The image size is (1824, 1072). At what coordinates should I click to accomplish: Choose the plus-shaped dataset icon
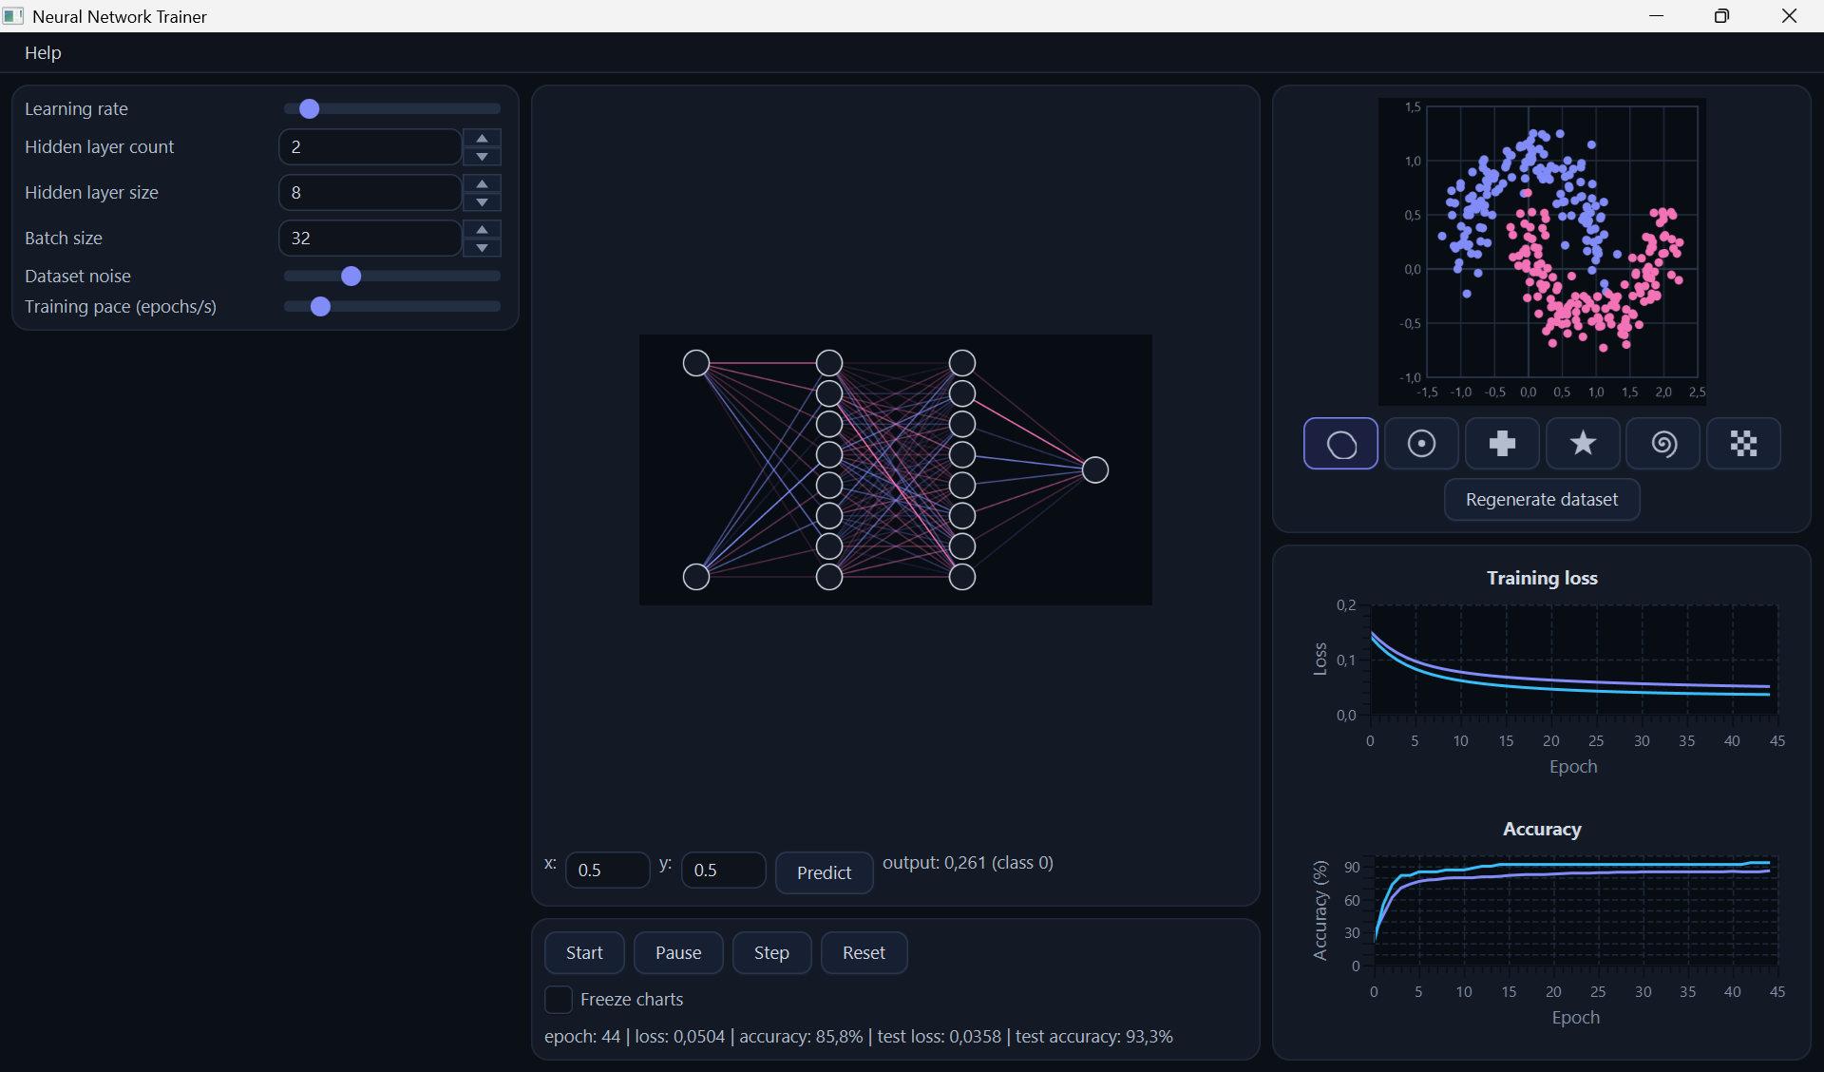click(x=1502, y=444)
